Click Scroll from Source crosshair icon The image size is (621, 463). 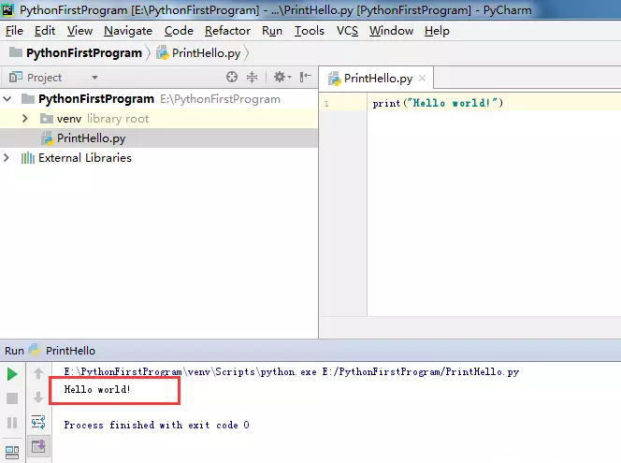(232, 77)
